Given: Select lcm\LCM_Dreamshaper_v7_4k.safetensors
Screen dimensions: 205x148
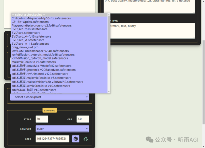Looking at the screenshot, I should pos(40,51).
